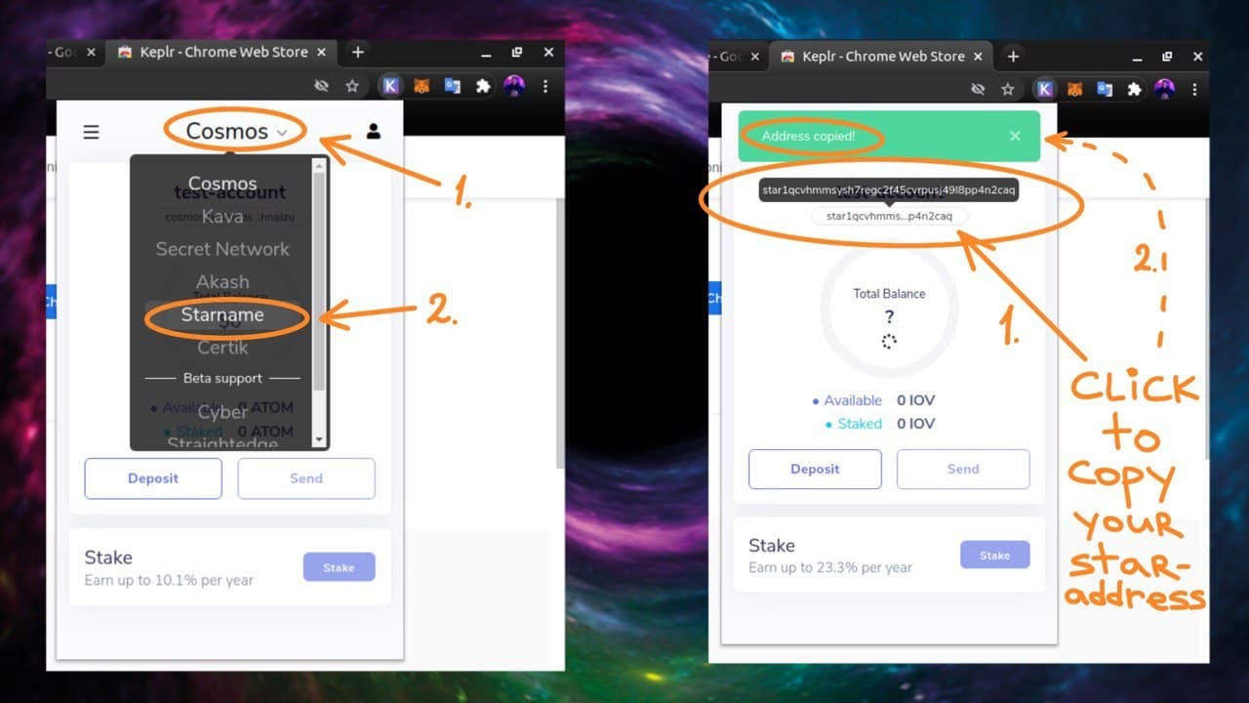This screenshot has height=703, width=1249.
Task: Switch to Keplr Chrome Web Store tab, left window
Action: (222, 52)
